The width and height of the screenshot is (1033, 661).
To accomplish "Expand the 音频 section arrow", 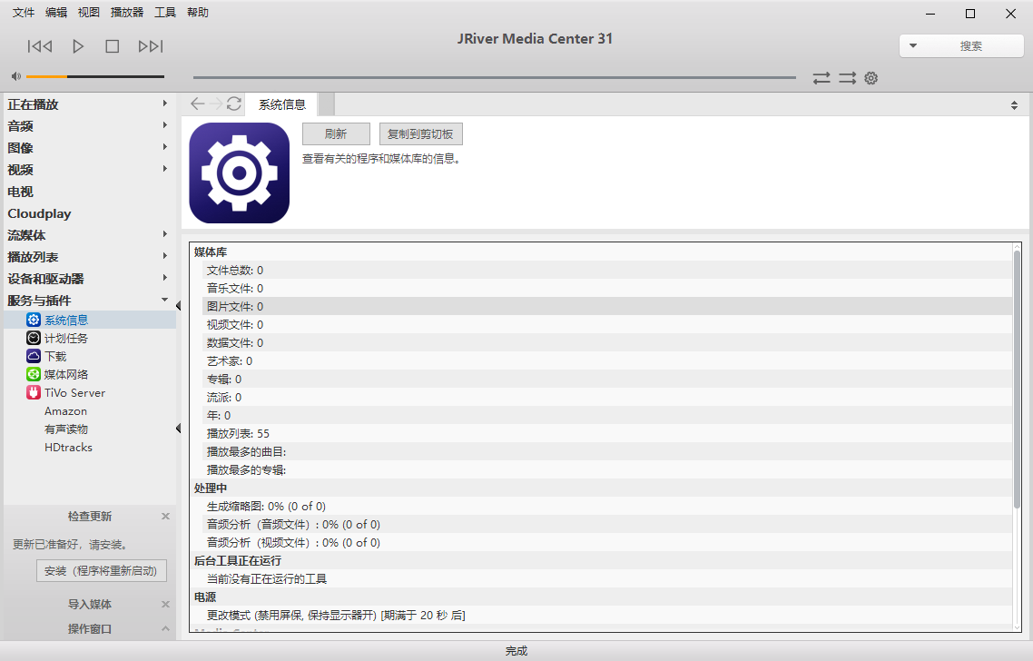I will (164, 125).
